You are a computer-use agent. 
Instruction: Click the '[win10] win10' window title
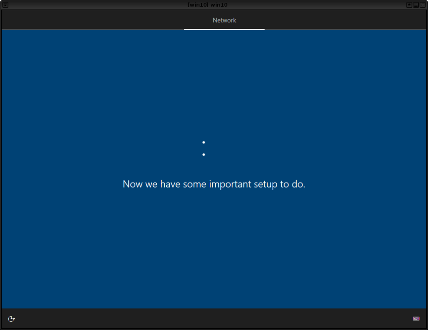pyautogui.click(x=207, y=5)
